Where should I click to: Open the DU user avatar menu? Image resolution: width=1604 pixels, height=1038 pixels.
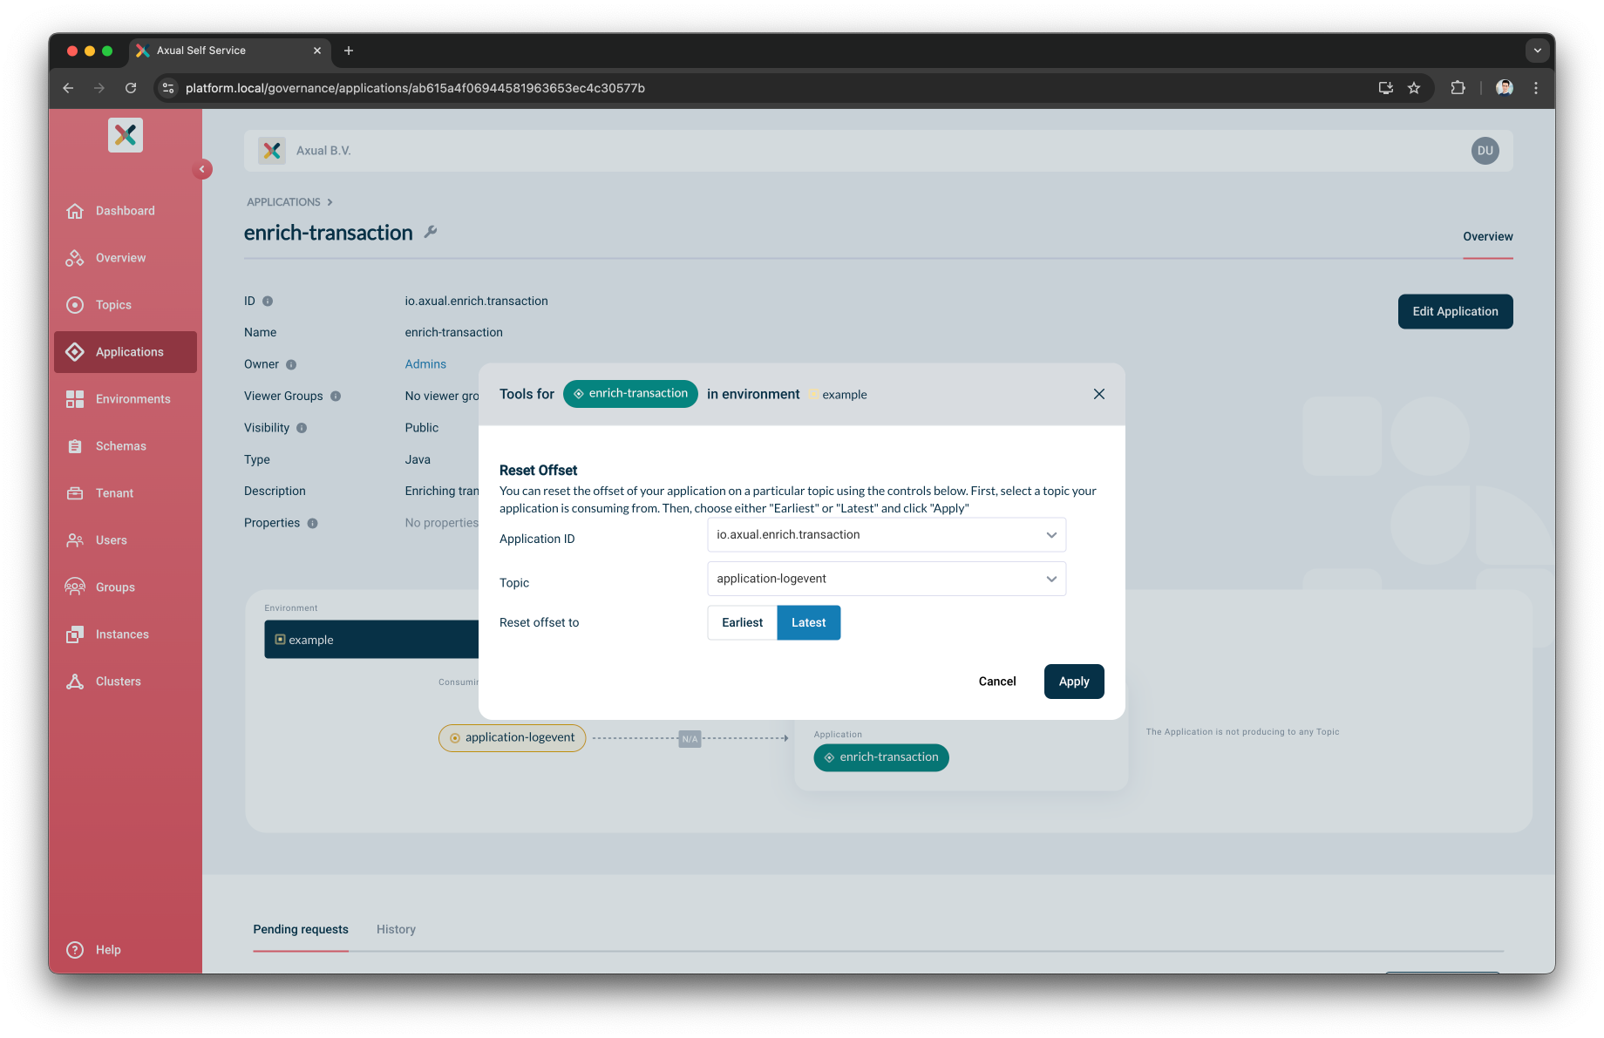[1485, 151]
